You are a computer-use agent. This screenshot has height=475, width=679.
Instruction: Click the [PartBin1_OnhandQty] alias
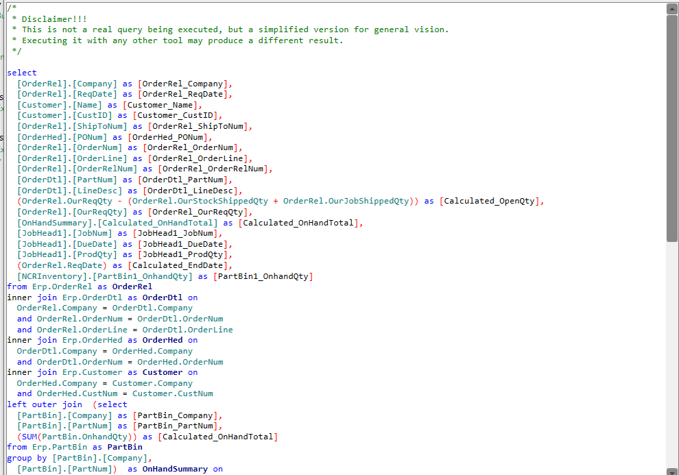263,276
